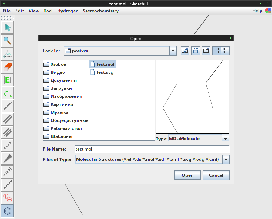Click the molecule preview thumbnail
Screen dimensions: 272x219
point(193,97)
